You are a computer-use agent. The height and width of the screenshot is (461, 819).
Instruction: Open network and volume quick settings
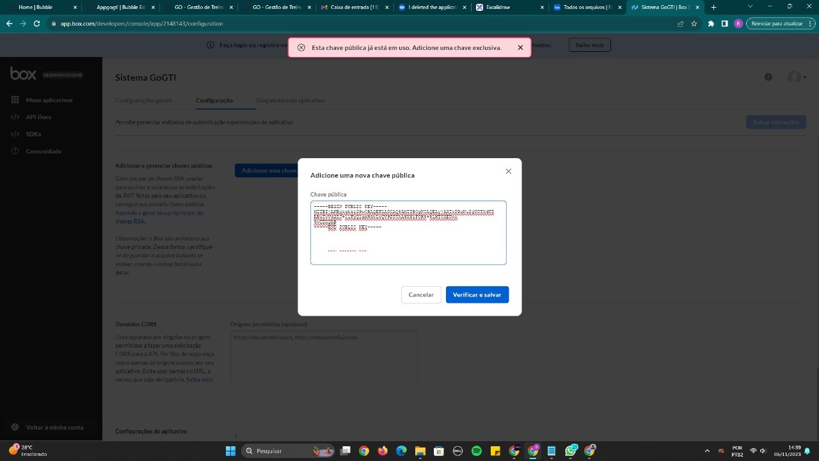tap(759, 451)
